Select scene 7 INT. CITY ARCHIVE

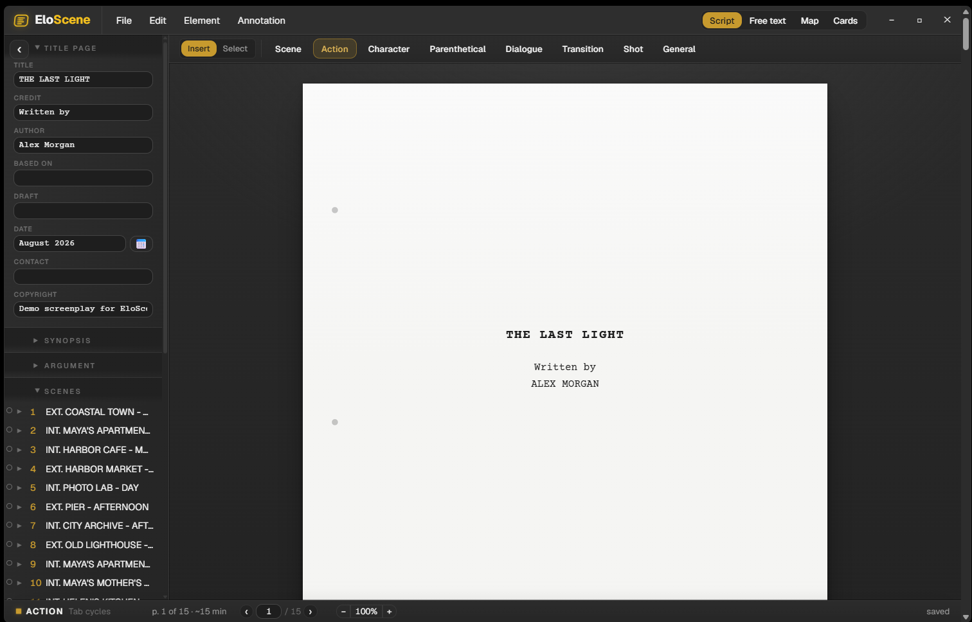100,526
